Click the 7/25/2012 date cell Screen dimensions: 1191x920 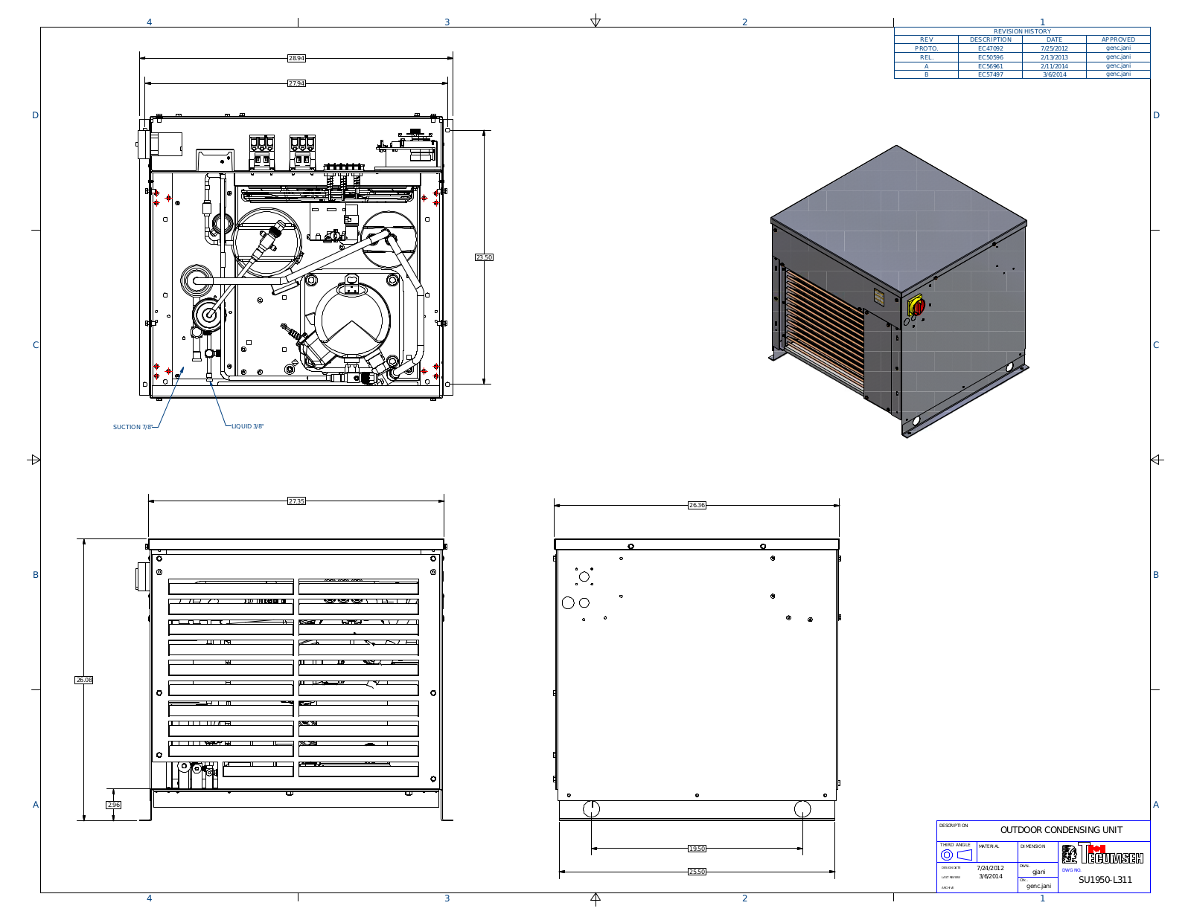(x=1054, y=48)
